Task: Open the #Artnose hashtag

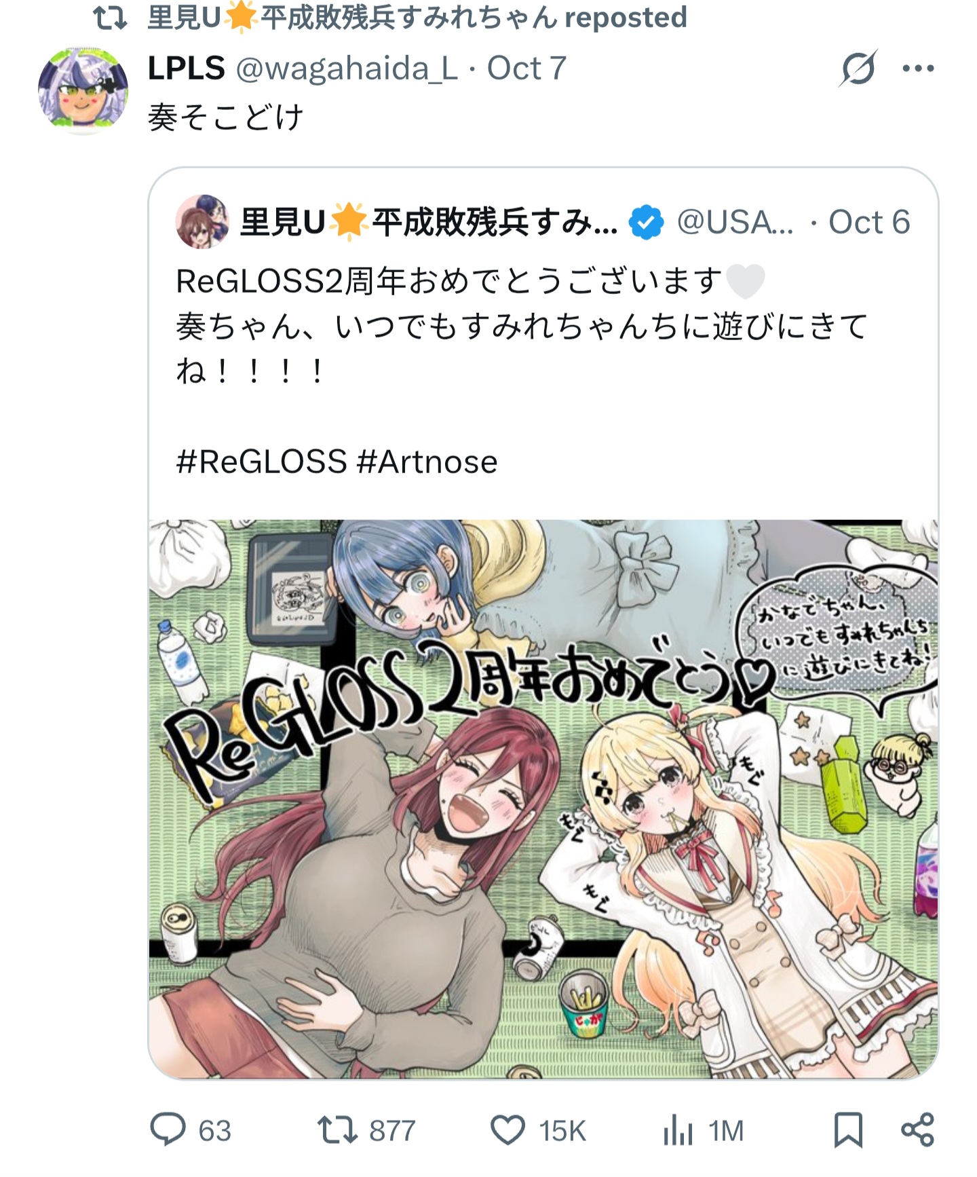Action: point(427,462)
